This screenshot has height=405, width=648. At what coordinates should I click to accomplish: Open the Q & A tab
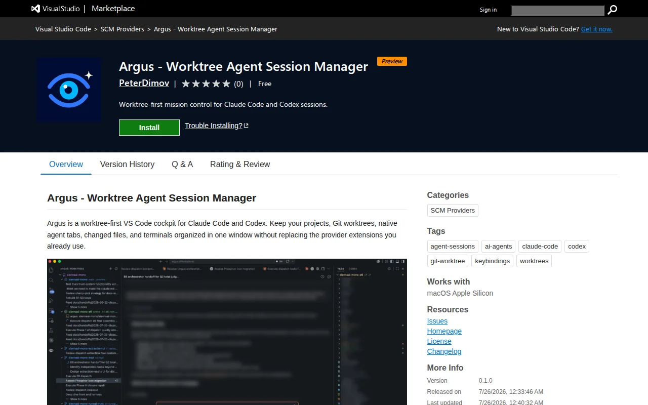182,164
